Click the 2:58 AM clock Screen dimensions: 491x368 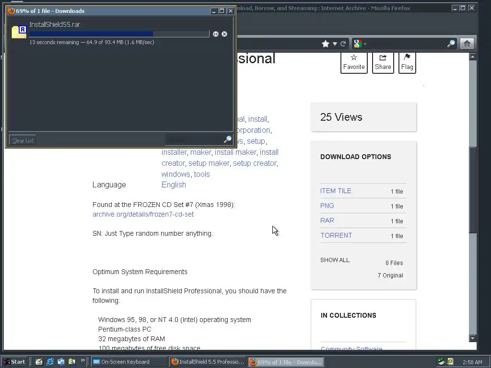[x=472, y=362]
